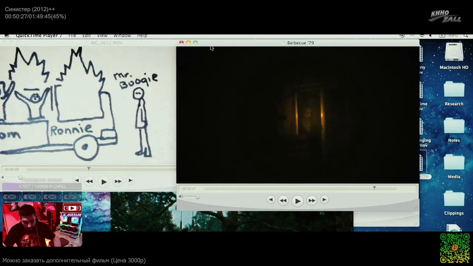The height and width of the screenshot is (266, 473).
Task: Open the File menu
Action: [72, 36]
